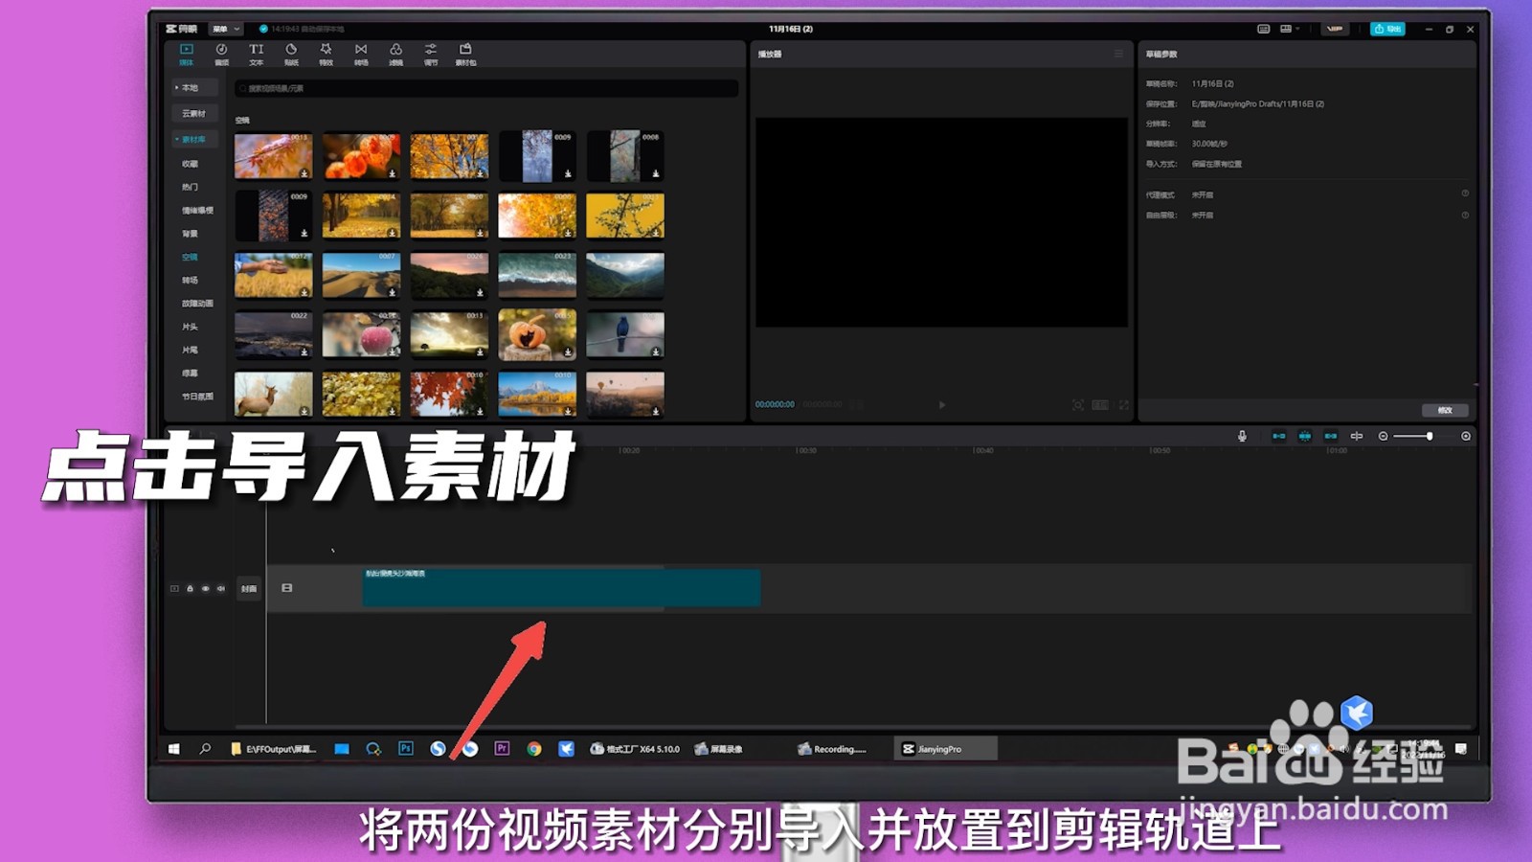This screenshot has width=1532, height=862.
Task: Click the 封面 (Cover) button on the timeline
Action: point(249,588)
